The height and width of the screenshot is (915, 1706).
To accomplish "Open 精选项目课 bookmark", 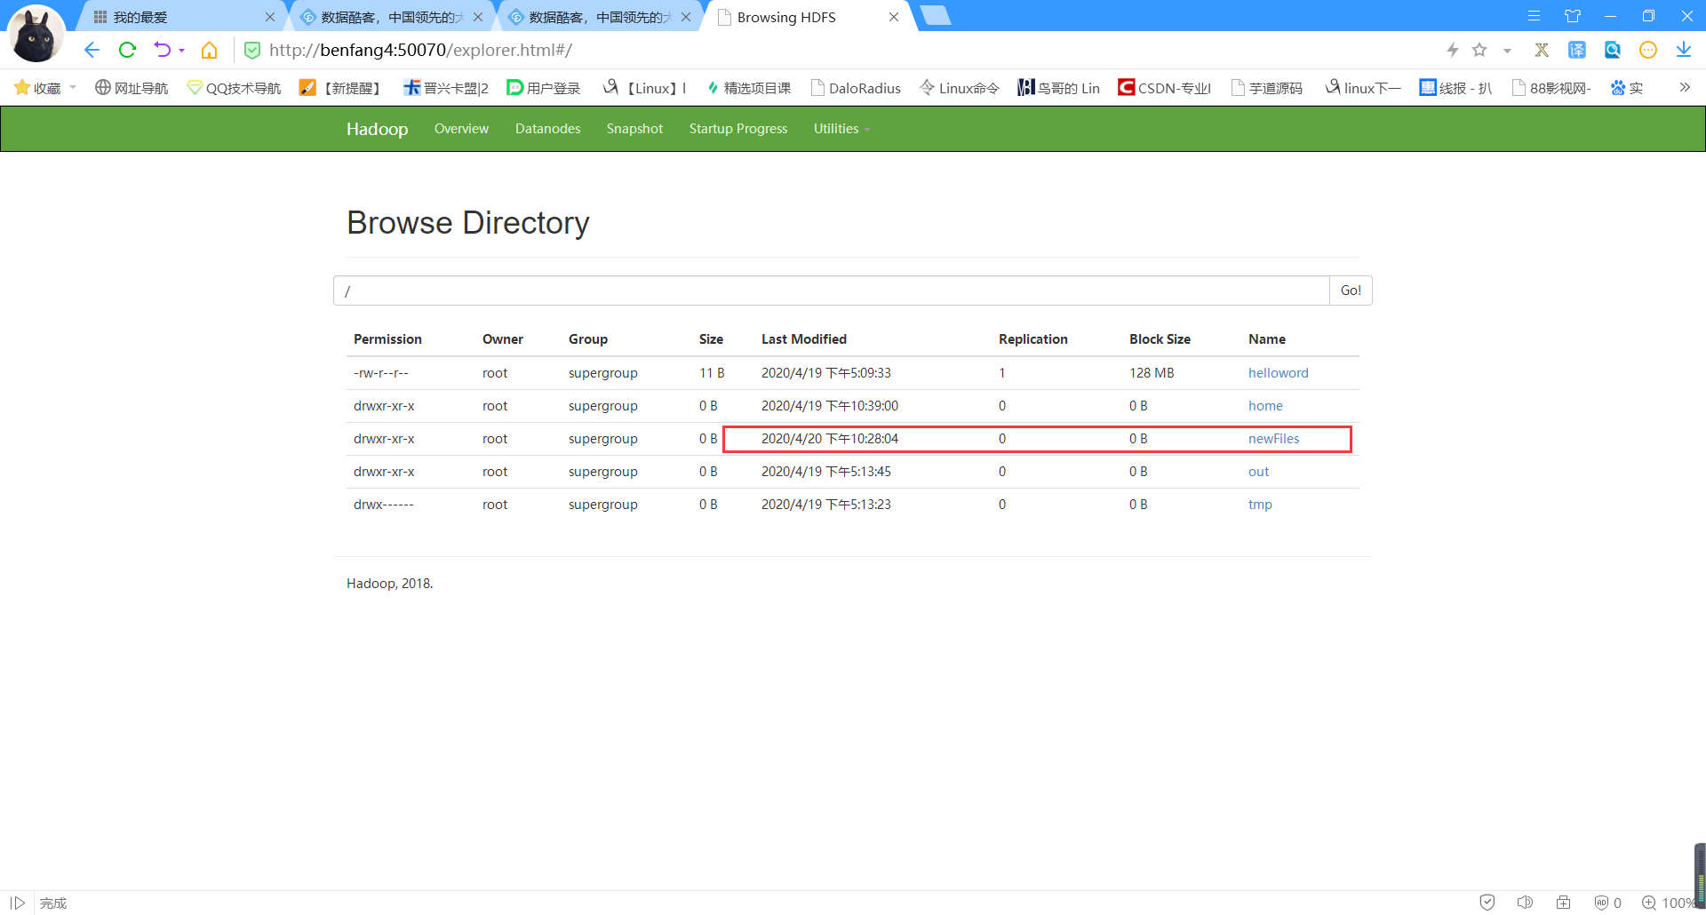I will [x=748, y=88].
